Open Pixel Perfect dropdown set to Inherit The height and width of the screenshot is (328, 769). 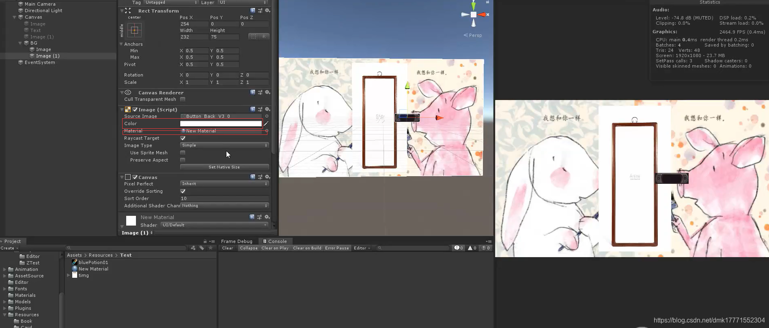(224, 184)
